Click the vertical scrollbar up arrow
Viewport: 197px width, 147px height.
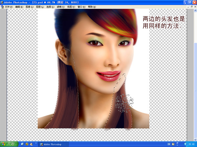coord(195,10)
